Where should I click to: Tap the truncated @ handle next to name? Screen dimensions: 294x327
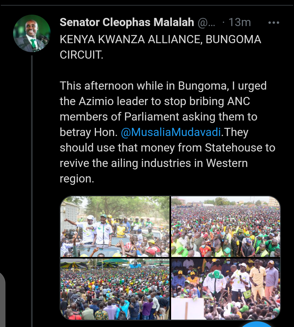click(x=206, y=22)
